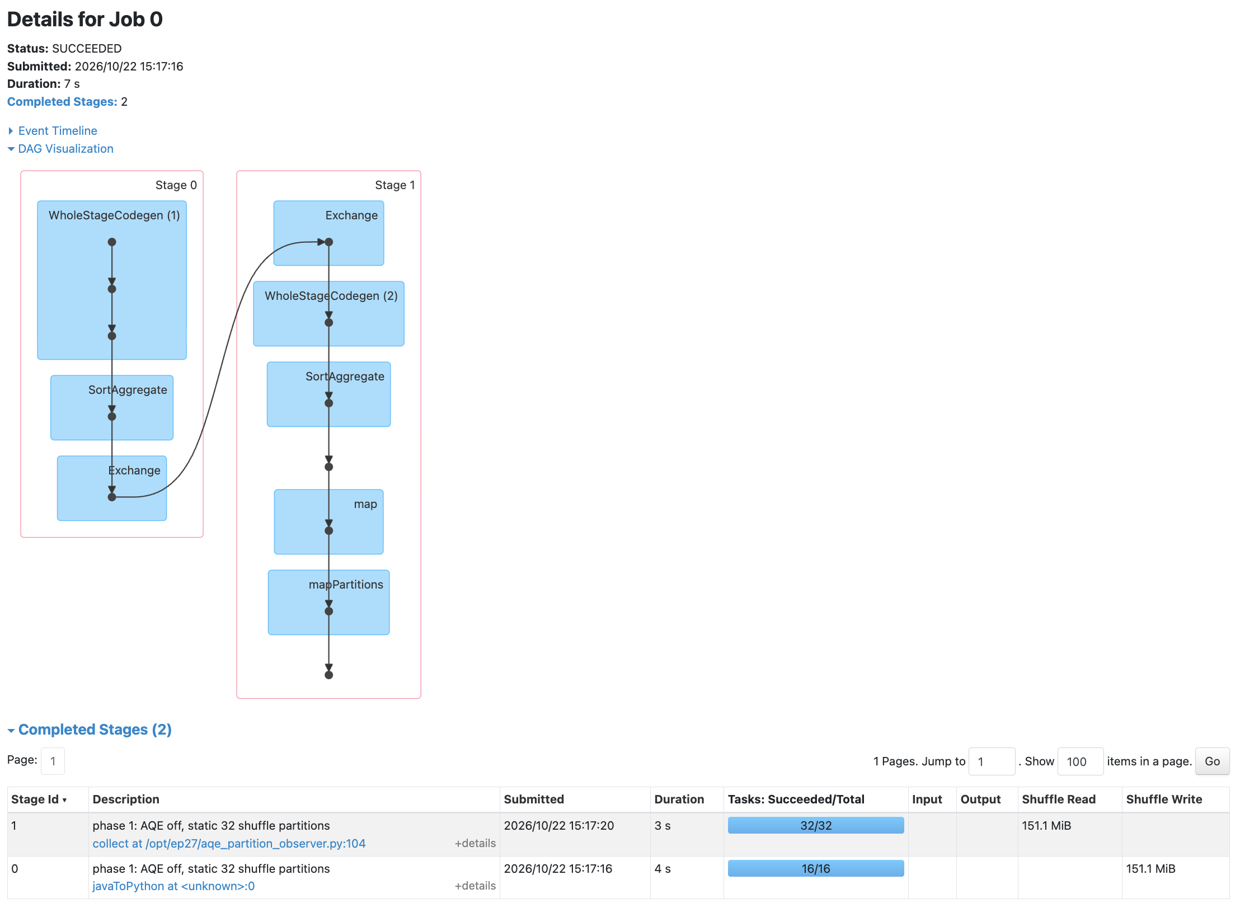Viewport: 1240px width, 903px height.
Task: Click the WholeStageCodegen (2) node
Action: (x=328, y=313)
